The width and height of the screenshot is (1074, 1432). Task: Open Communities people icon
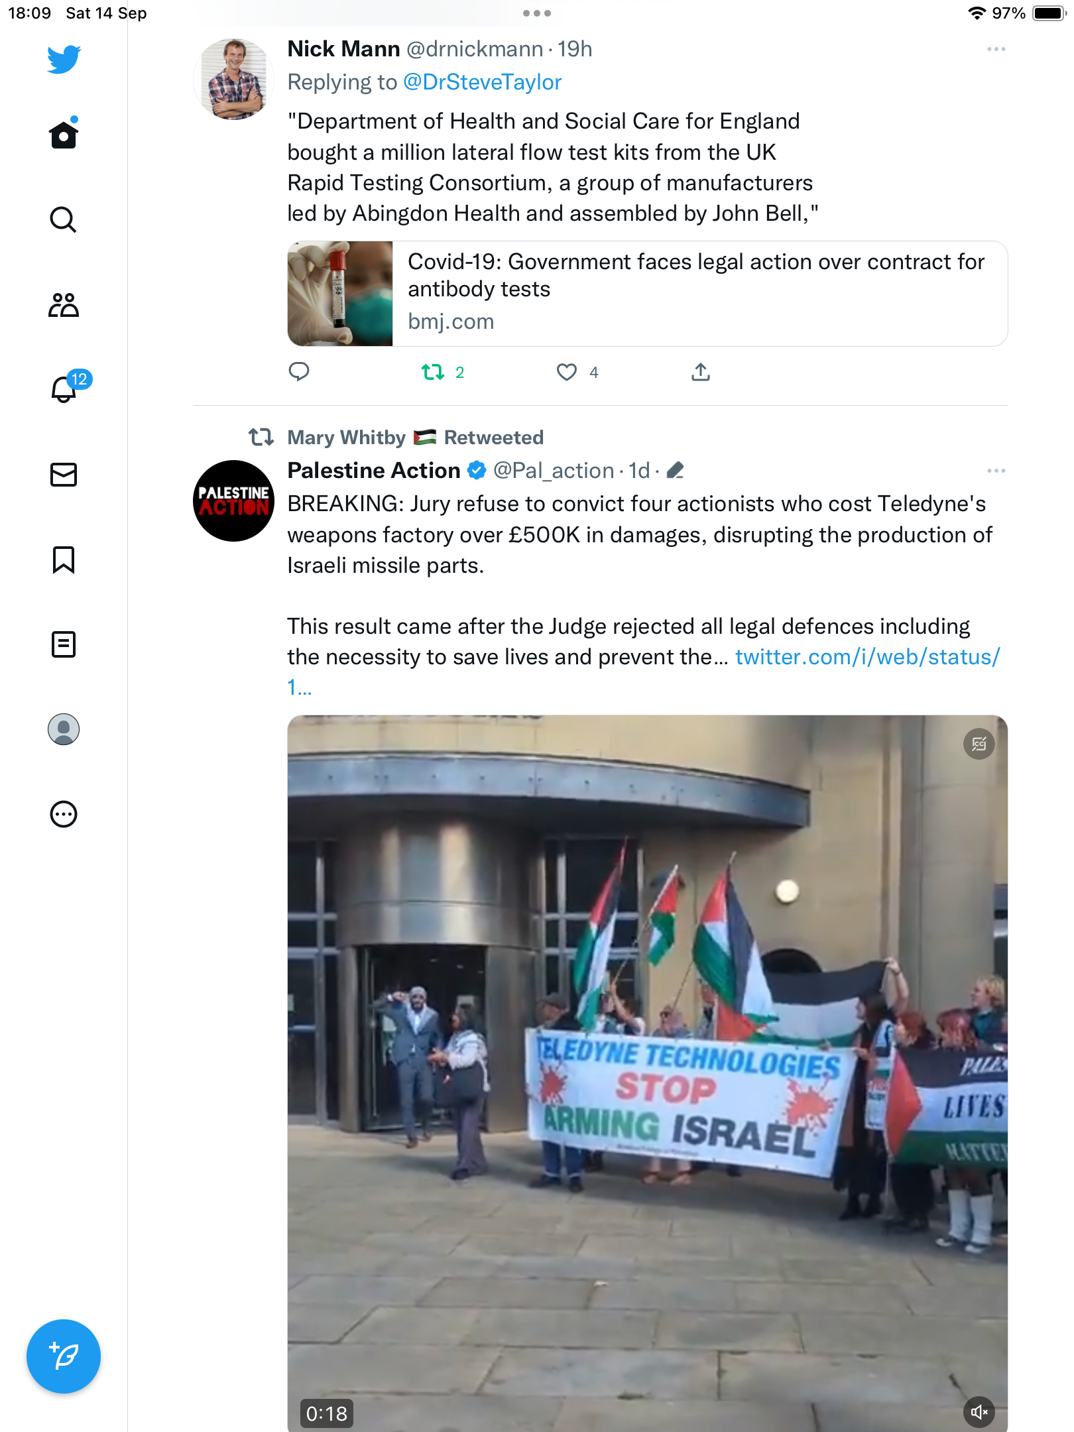64,305
